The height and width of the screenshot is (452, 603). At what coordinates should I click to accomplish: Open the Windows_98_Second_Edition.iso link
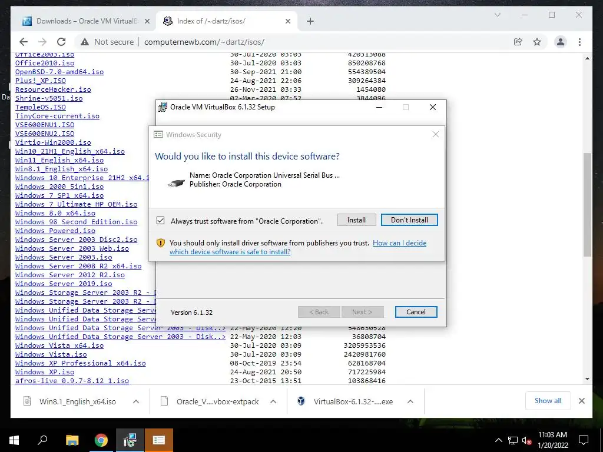[76, 222]
